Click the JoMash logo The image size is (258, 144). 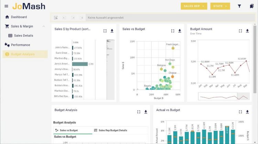pos(29,6)
